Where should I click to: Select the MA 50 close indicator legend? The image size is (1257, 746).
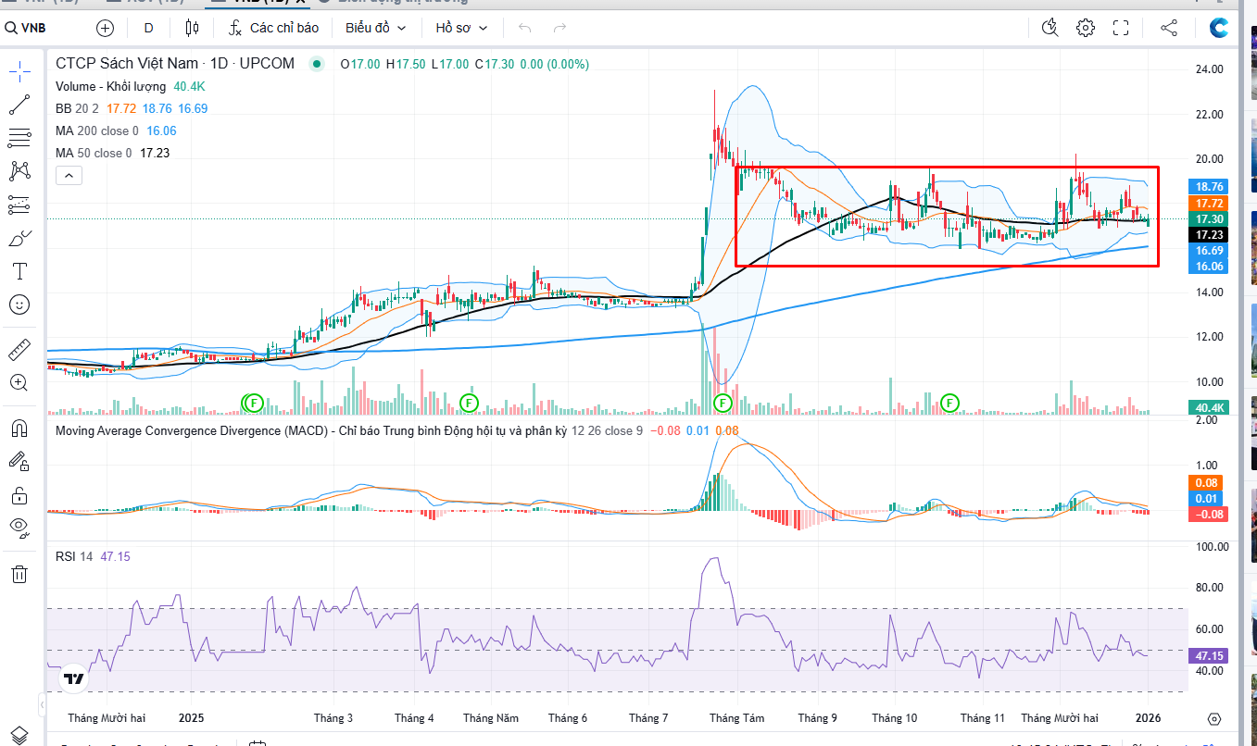point(94,153)
